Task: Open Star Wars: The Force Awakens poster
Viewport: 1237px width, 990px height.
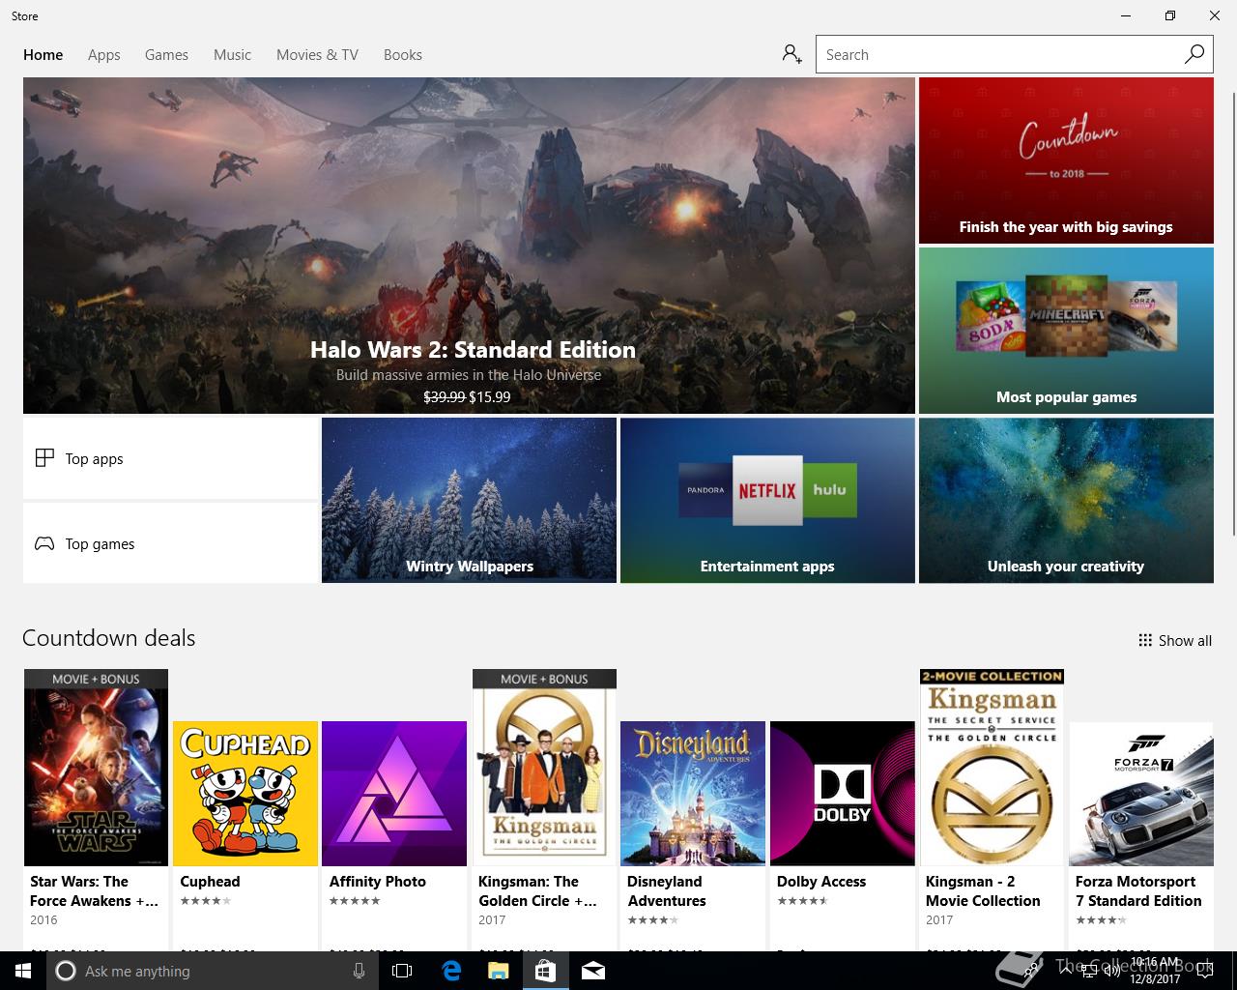Action: 96,768
